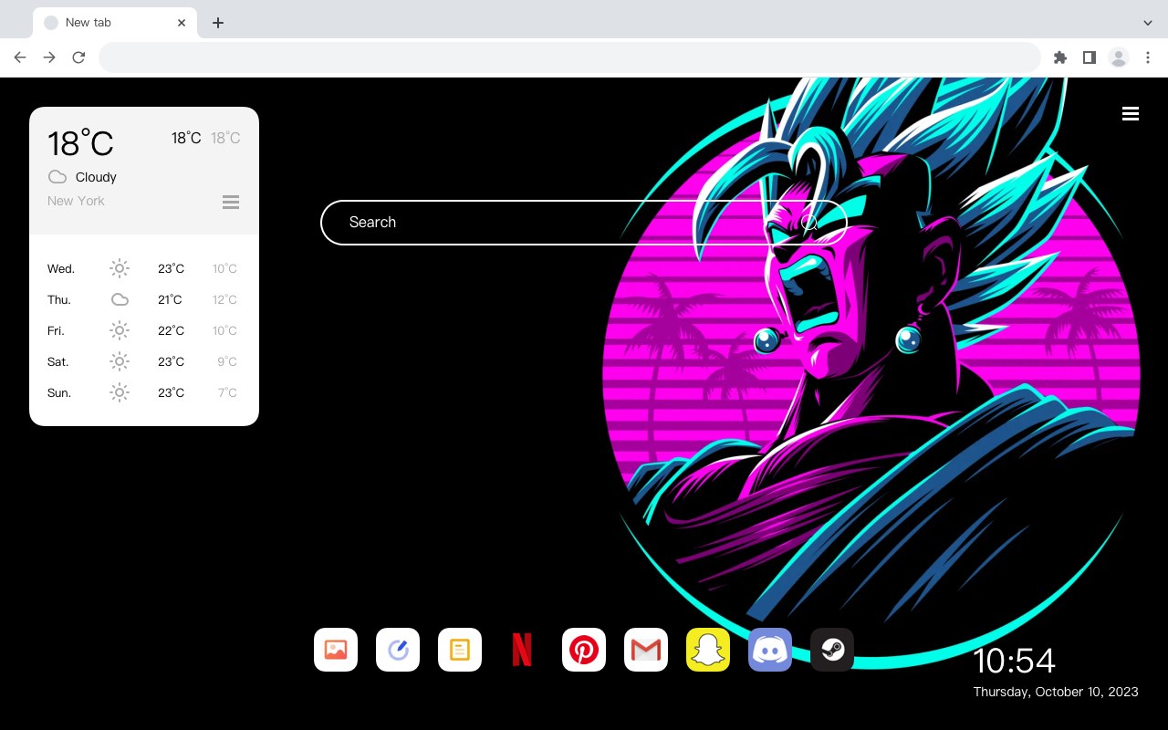Select the Fri. forecast row
This screenshot has width=1168, height=730.
point(144,330)
